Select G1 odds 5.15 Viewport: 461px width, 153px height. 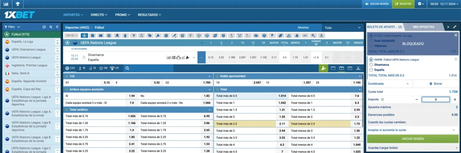[107, 83]
